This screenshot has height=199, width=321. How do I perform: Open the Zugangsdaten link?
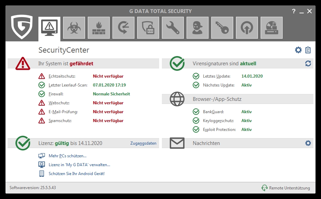tap(143, 143)
